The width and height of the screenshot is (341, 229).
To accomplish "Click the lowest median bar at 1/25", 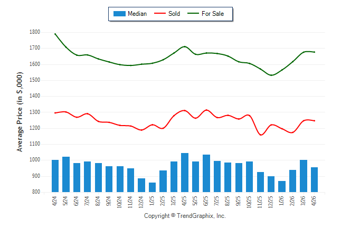I will (x=152, y=187).
